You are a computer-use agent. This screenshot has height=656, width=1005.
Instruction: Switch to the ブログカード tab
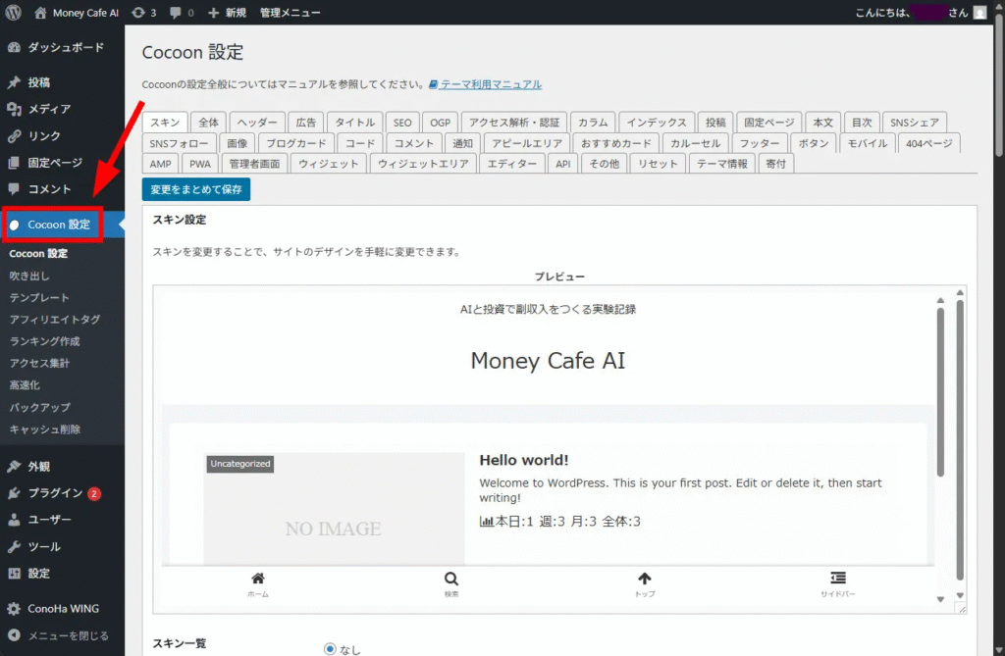(x=296, y=143)
